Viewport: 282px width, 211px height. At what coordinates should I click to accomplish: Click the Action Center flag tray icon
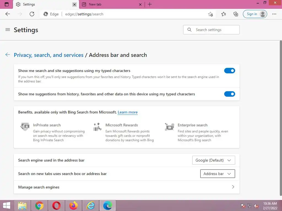coord(243,206)
